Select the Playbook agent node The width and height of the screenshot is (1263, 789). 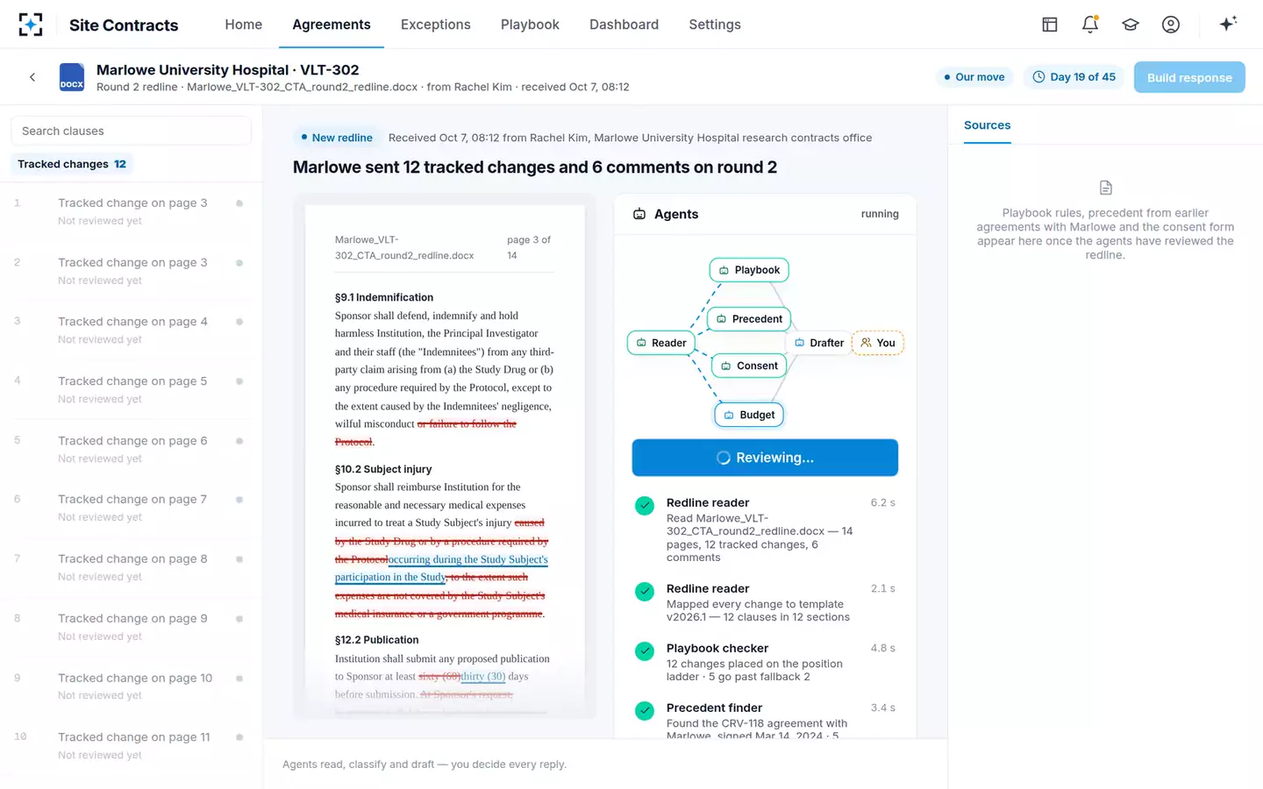coord(749,270)
